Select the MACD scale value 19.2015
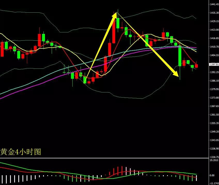 pyautogui.click(x=214, y=160)
